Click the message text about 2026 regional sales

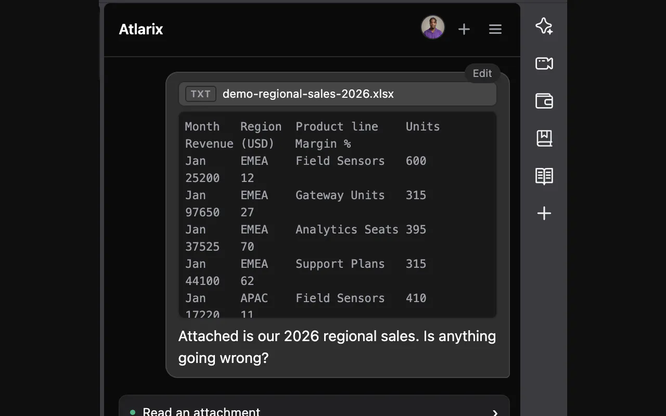click(x=337, y=347)
